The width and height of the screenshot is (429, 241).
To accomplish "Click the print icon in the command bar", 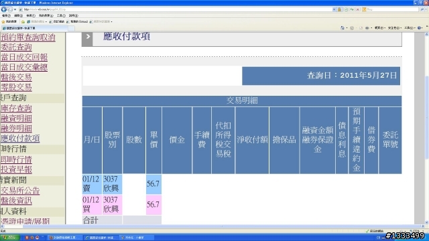I will (x=367, y=28).
